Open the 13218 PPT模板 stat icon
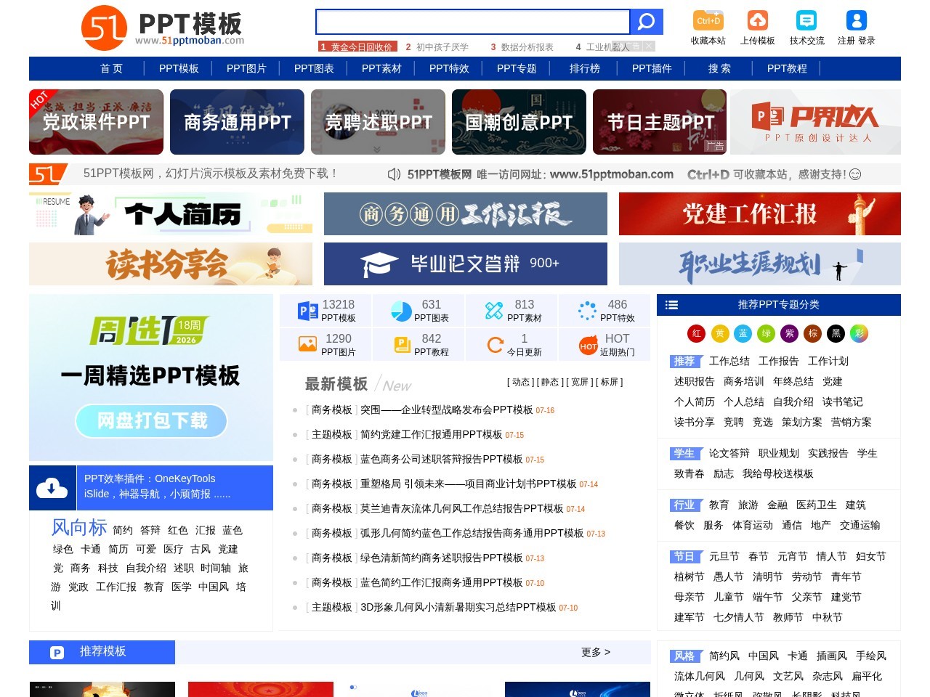Image resolution: width=930 pixels, height=697 pixels. pyautogui.click(x=308, y=311)
